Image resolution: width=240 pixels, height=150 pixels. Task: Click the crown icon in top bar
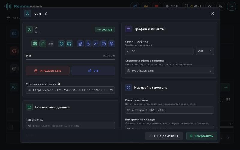point(146,6)
